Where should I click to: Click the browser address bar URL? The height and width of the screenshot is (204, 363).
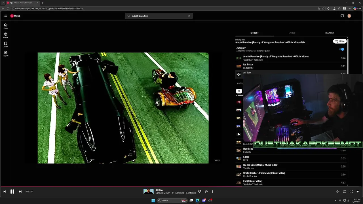49,8
